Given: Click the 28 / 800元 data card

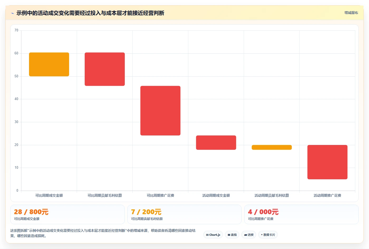Looking at the screenshot, I should [x=68, y=214].
